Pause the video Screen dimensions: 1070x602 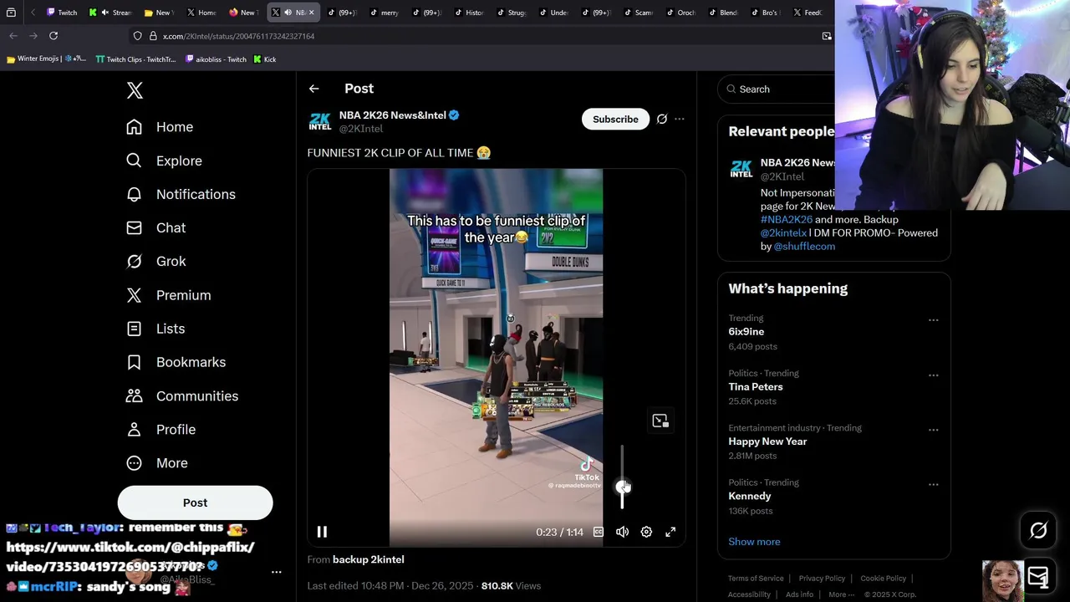[322, 532]
